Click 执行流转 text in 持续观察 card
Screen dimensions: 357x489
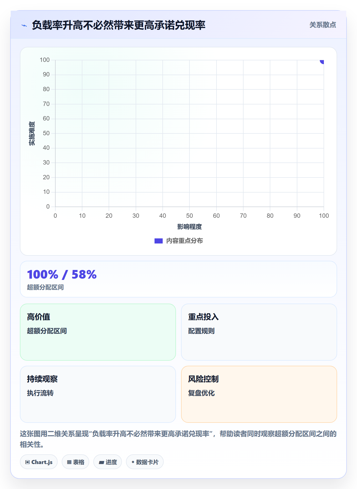tap(40, 393)
